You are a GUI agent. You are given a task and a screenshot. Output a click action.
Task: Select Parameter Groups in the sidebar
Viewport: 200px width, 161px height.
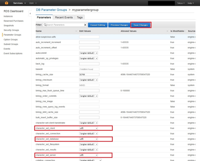[x=12, y=35]
